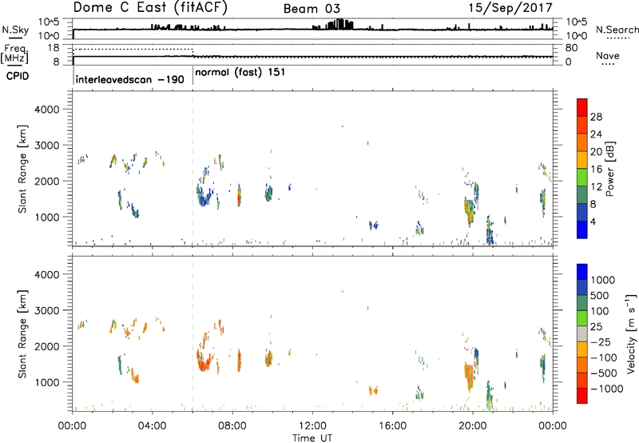Screen dimensions: 639x443
Task: Click '500' on velocity color scale
Action: click(600, 295)
